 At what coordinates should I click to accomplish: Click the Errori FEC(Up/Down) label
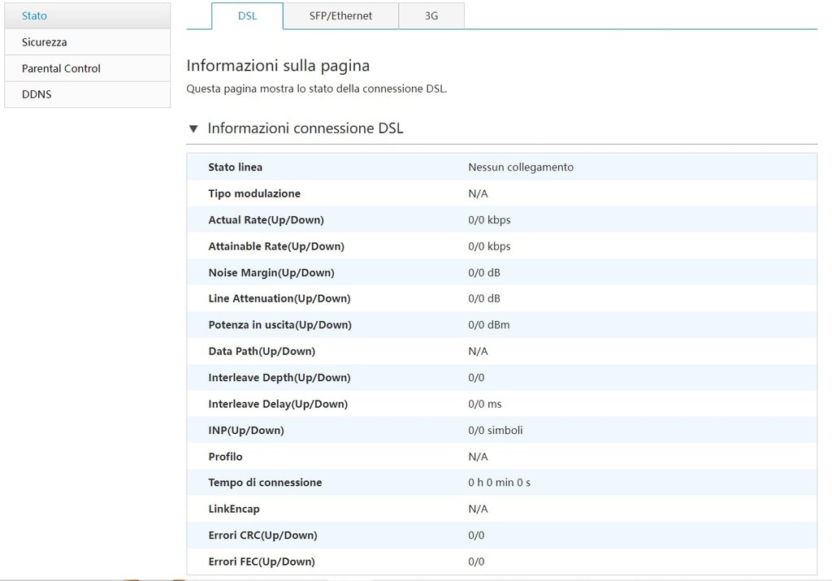[x=262, y=561]
